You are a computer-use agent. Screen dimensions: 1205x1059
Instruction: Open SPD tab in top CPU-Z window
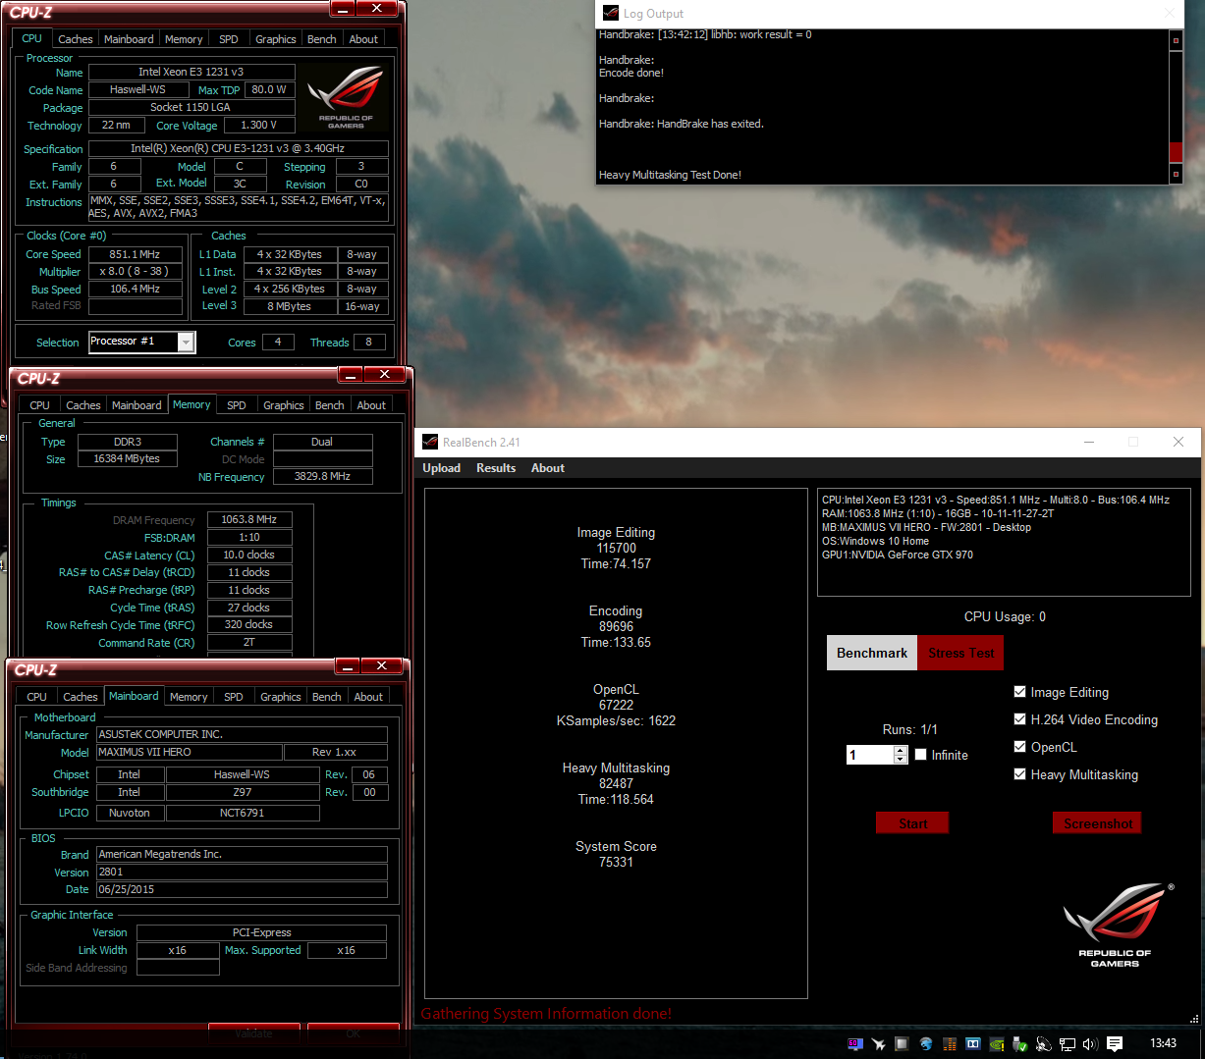(228, 39)
